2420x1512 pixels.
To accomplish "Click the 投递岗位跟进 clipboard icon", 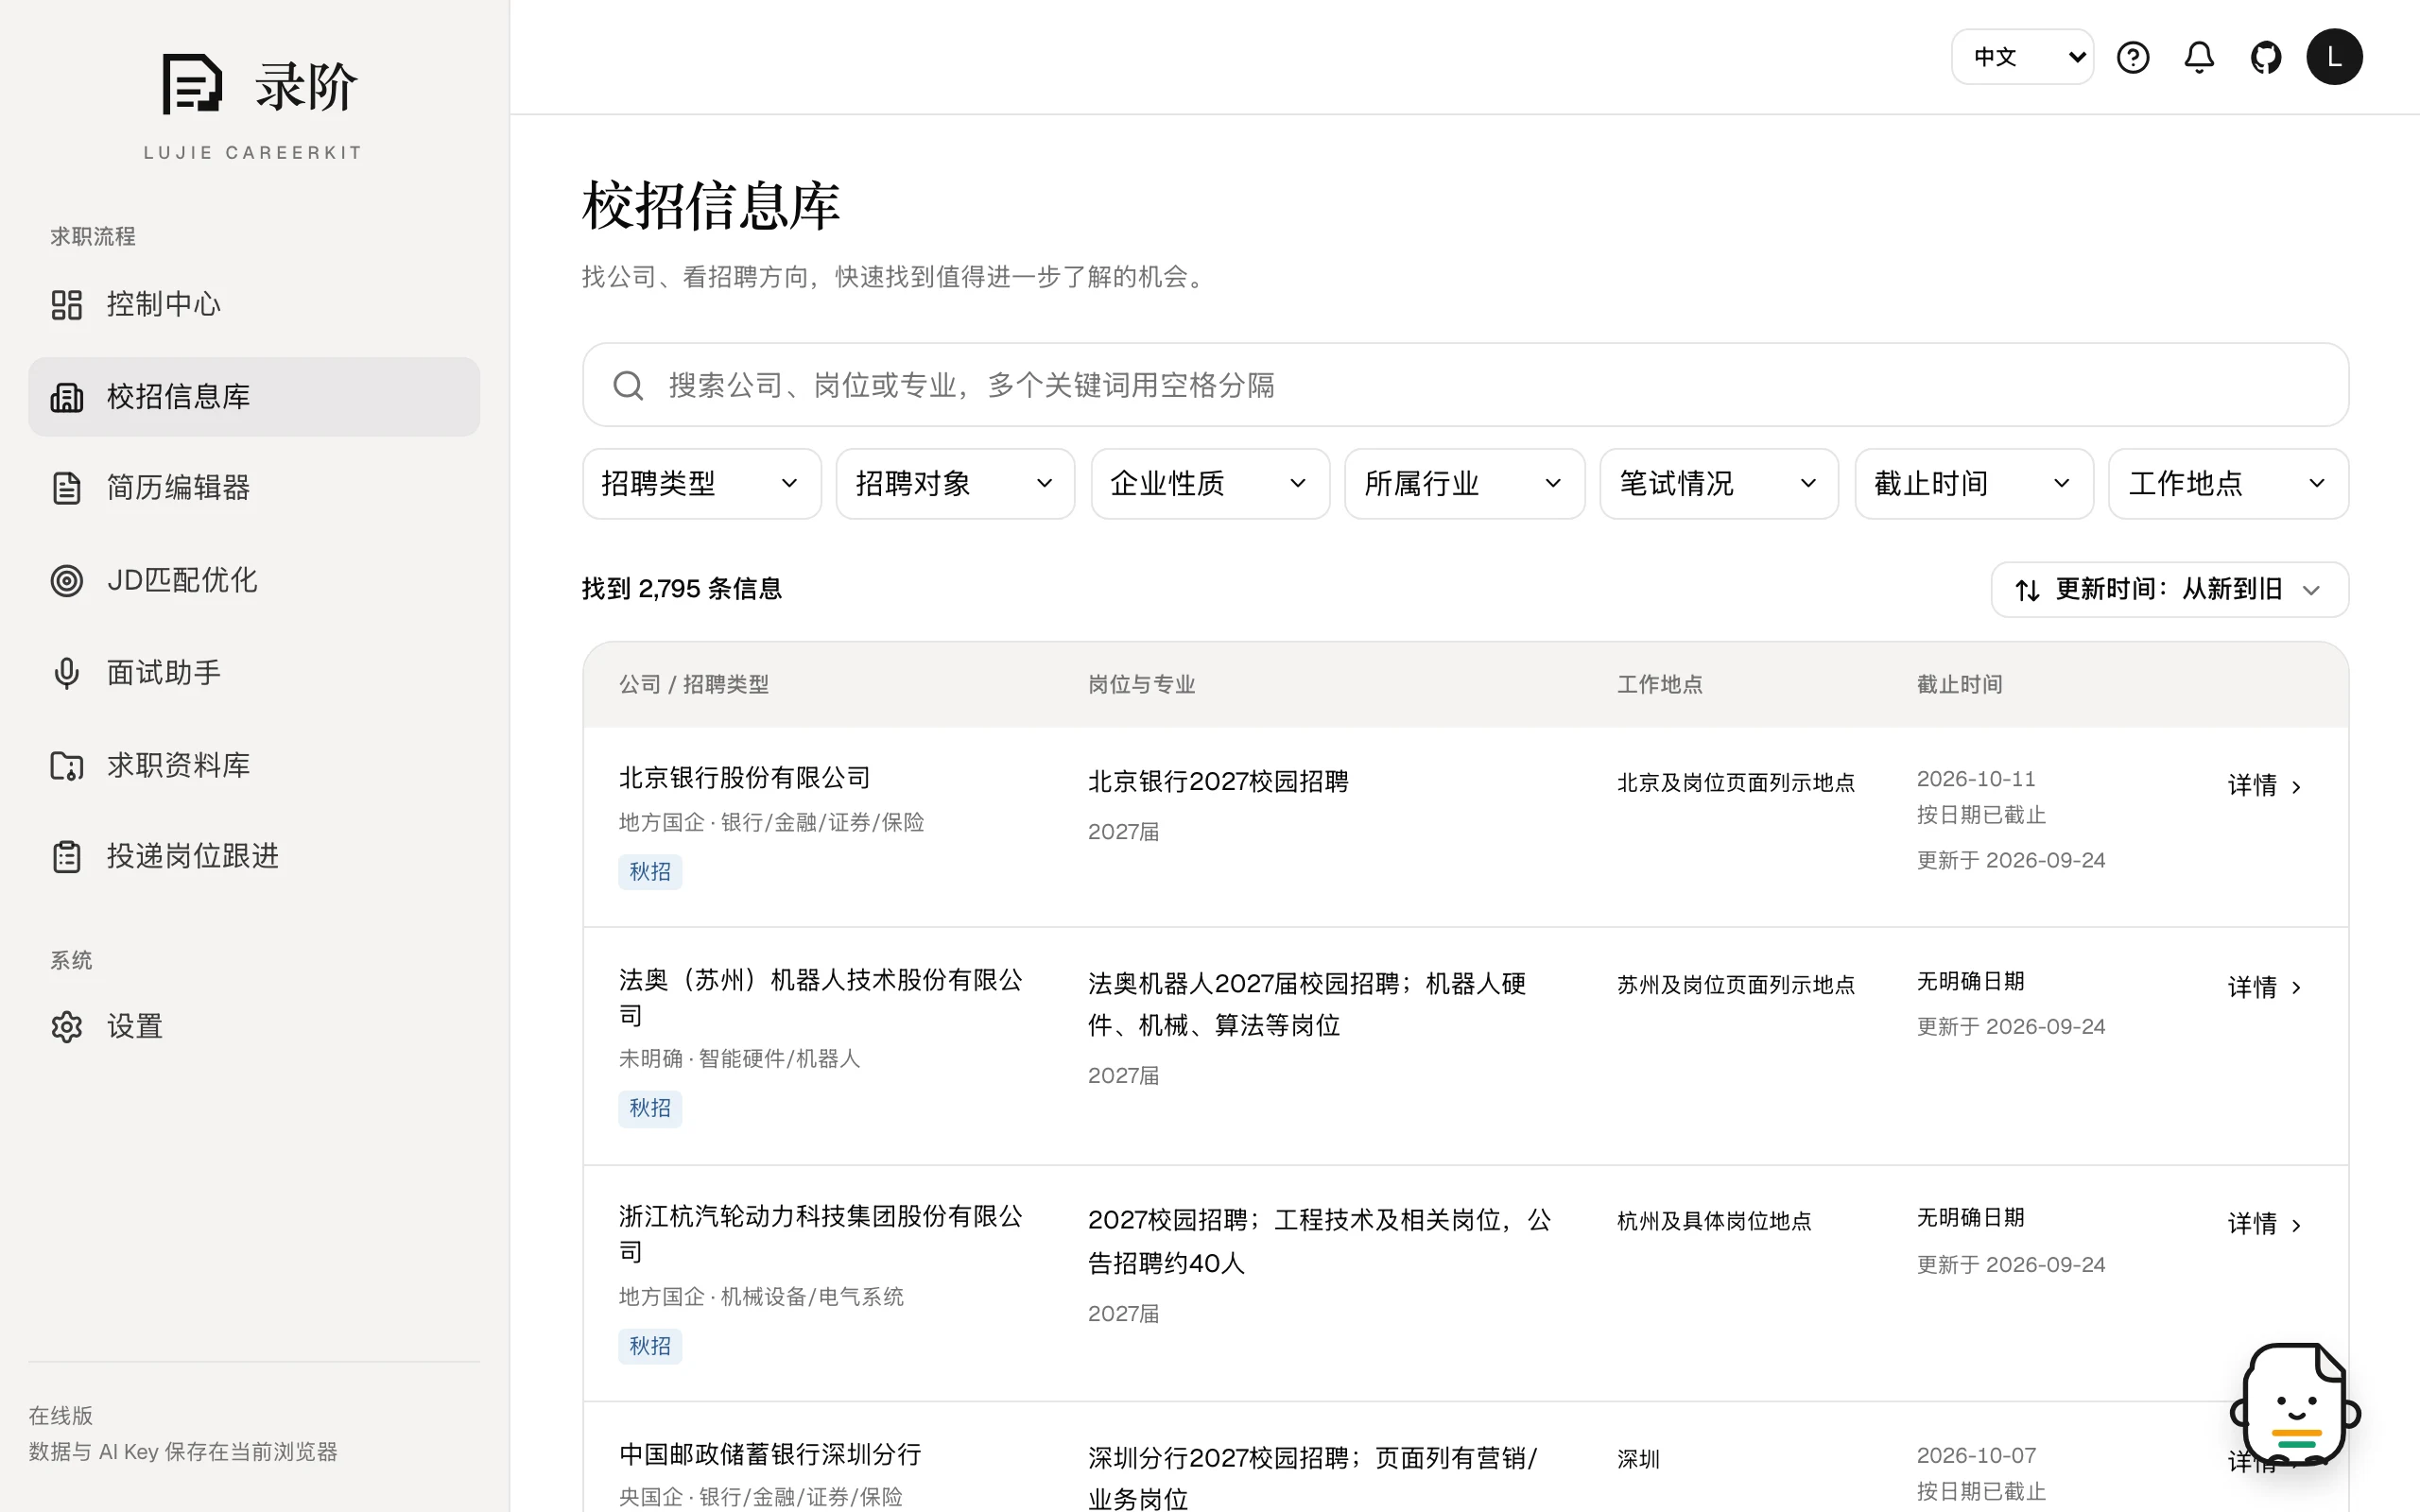I will tap(67, 857).
